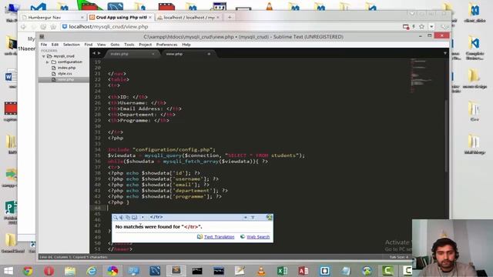Viewport: 493px width, 277px height.
Task: Open VLC media player from the taskbar
Action: point(261,271)
